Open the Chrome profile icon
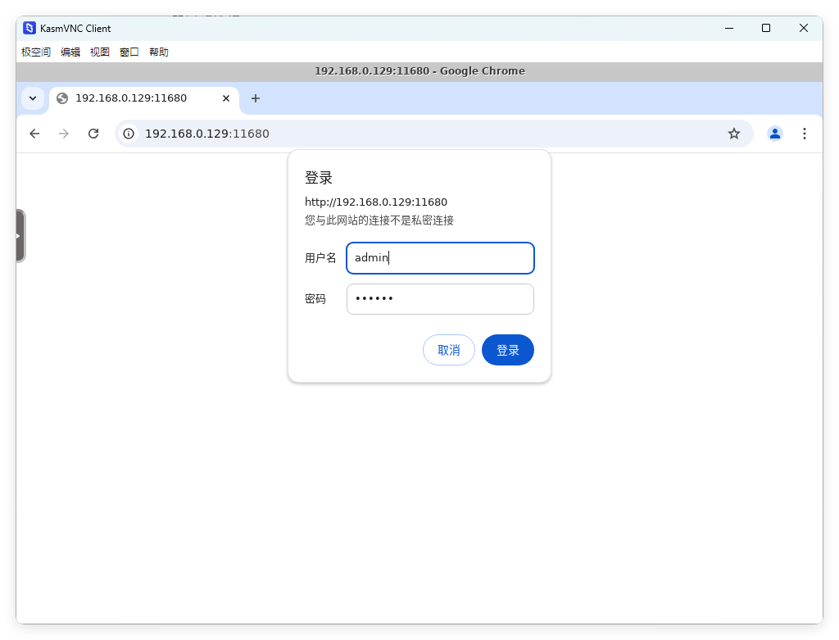The image size is (839, 640). pos(775,134)
